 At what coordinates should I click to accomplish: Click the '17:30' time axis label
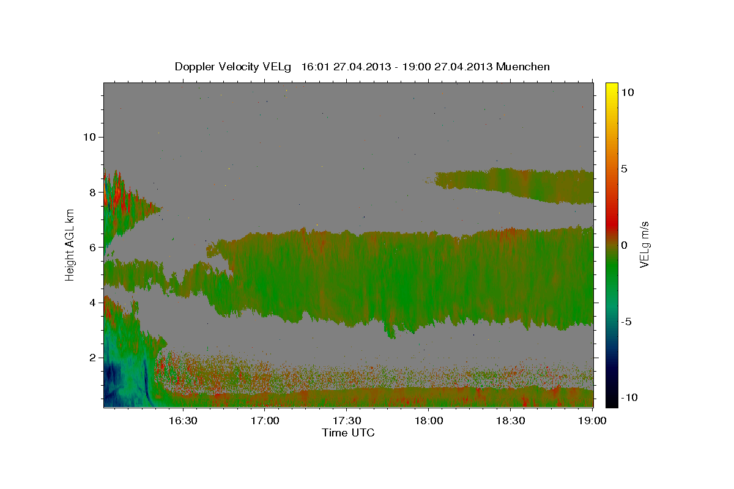click(x=347, y=421)
